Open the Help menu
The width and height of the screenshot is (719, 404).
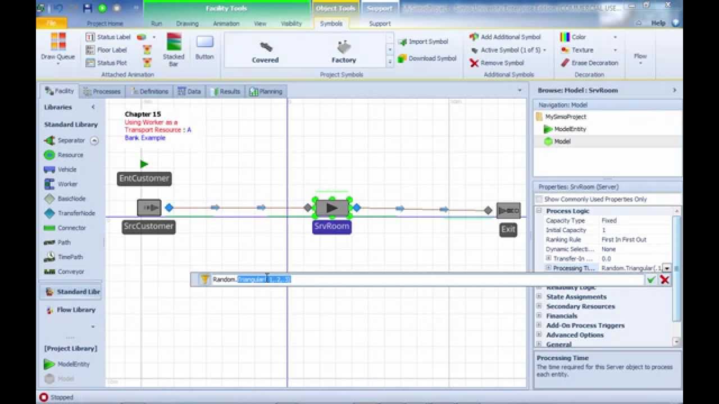click(x=658, y=23)
